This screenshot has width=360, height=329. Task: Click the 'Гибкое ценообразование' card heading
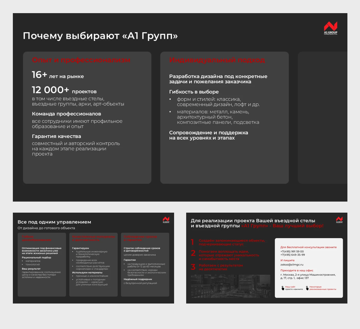coord(36,238)
